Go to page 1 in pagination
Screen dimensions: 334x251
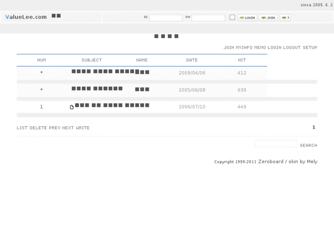click(x=314, y=127)
